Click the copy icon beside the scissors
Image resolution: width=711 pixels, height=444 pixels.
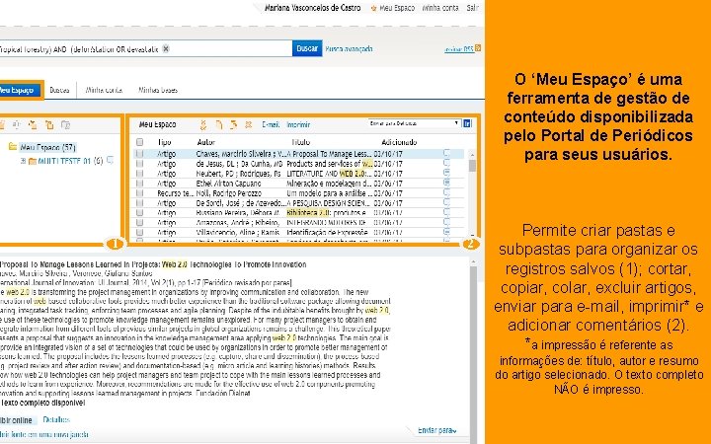click(x=219, y=124)
